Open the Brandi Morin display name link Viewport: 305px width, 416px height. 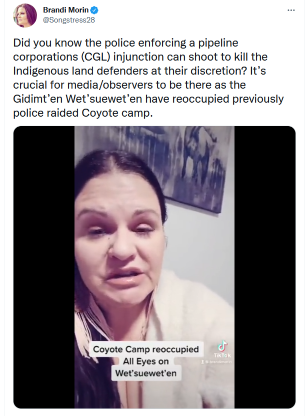point(65,10)
